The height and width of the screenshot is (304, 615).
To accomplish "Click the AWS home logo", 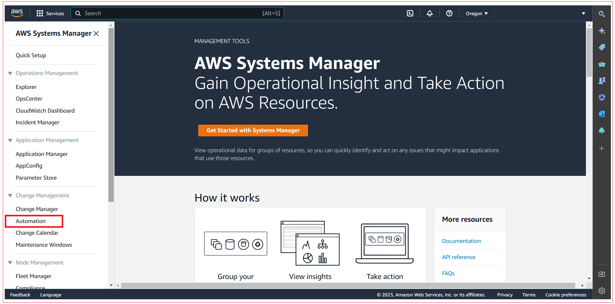I will click(x=17, y=13).
